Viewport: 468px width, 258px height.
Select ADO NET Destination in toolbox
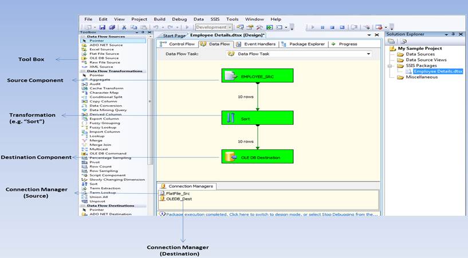pos(110,214)
